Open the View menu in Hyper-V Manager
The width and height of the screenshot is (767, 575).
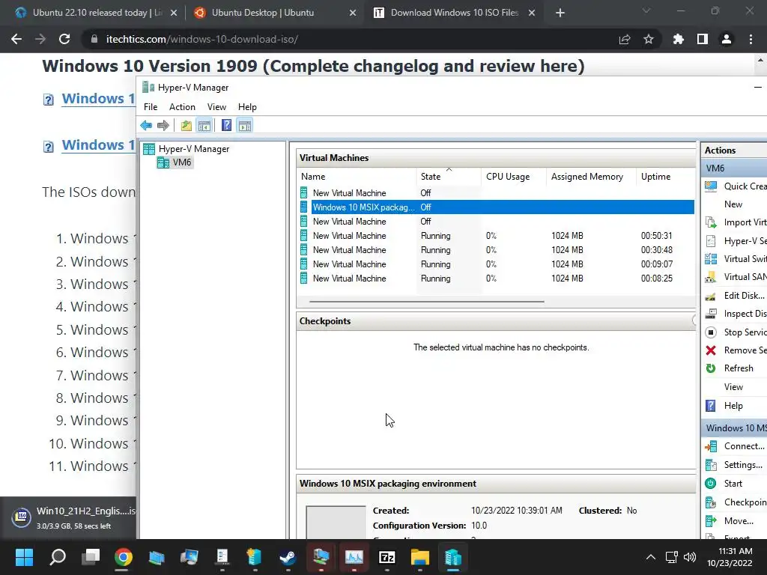pyautogui.click(x=216, y=107)
